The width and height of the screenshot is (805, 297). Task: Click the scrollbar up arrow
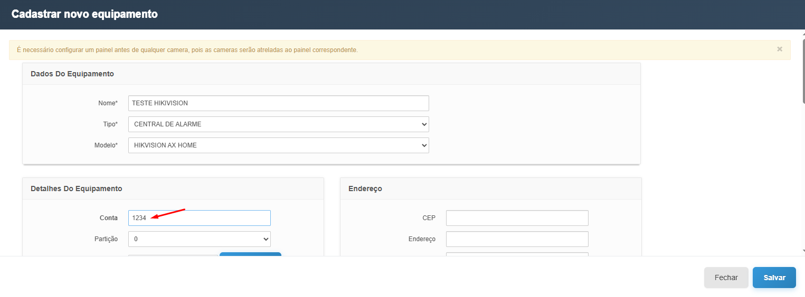pos(802,33)
